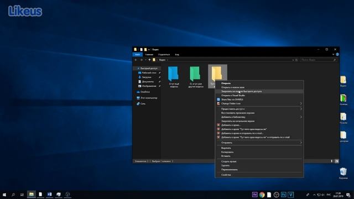Expand the Отправить submenu
Viewport: 354px width, 199px height.
click(259, 143)
